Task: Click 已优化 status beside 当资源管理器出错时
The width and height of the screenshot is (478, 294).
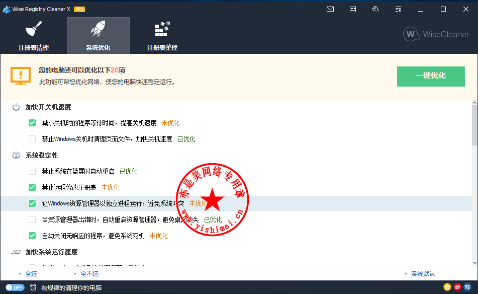Action: 213,219
